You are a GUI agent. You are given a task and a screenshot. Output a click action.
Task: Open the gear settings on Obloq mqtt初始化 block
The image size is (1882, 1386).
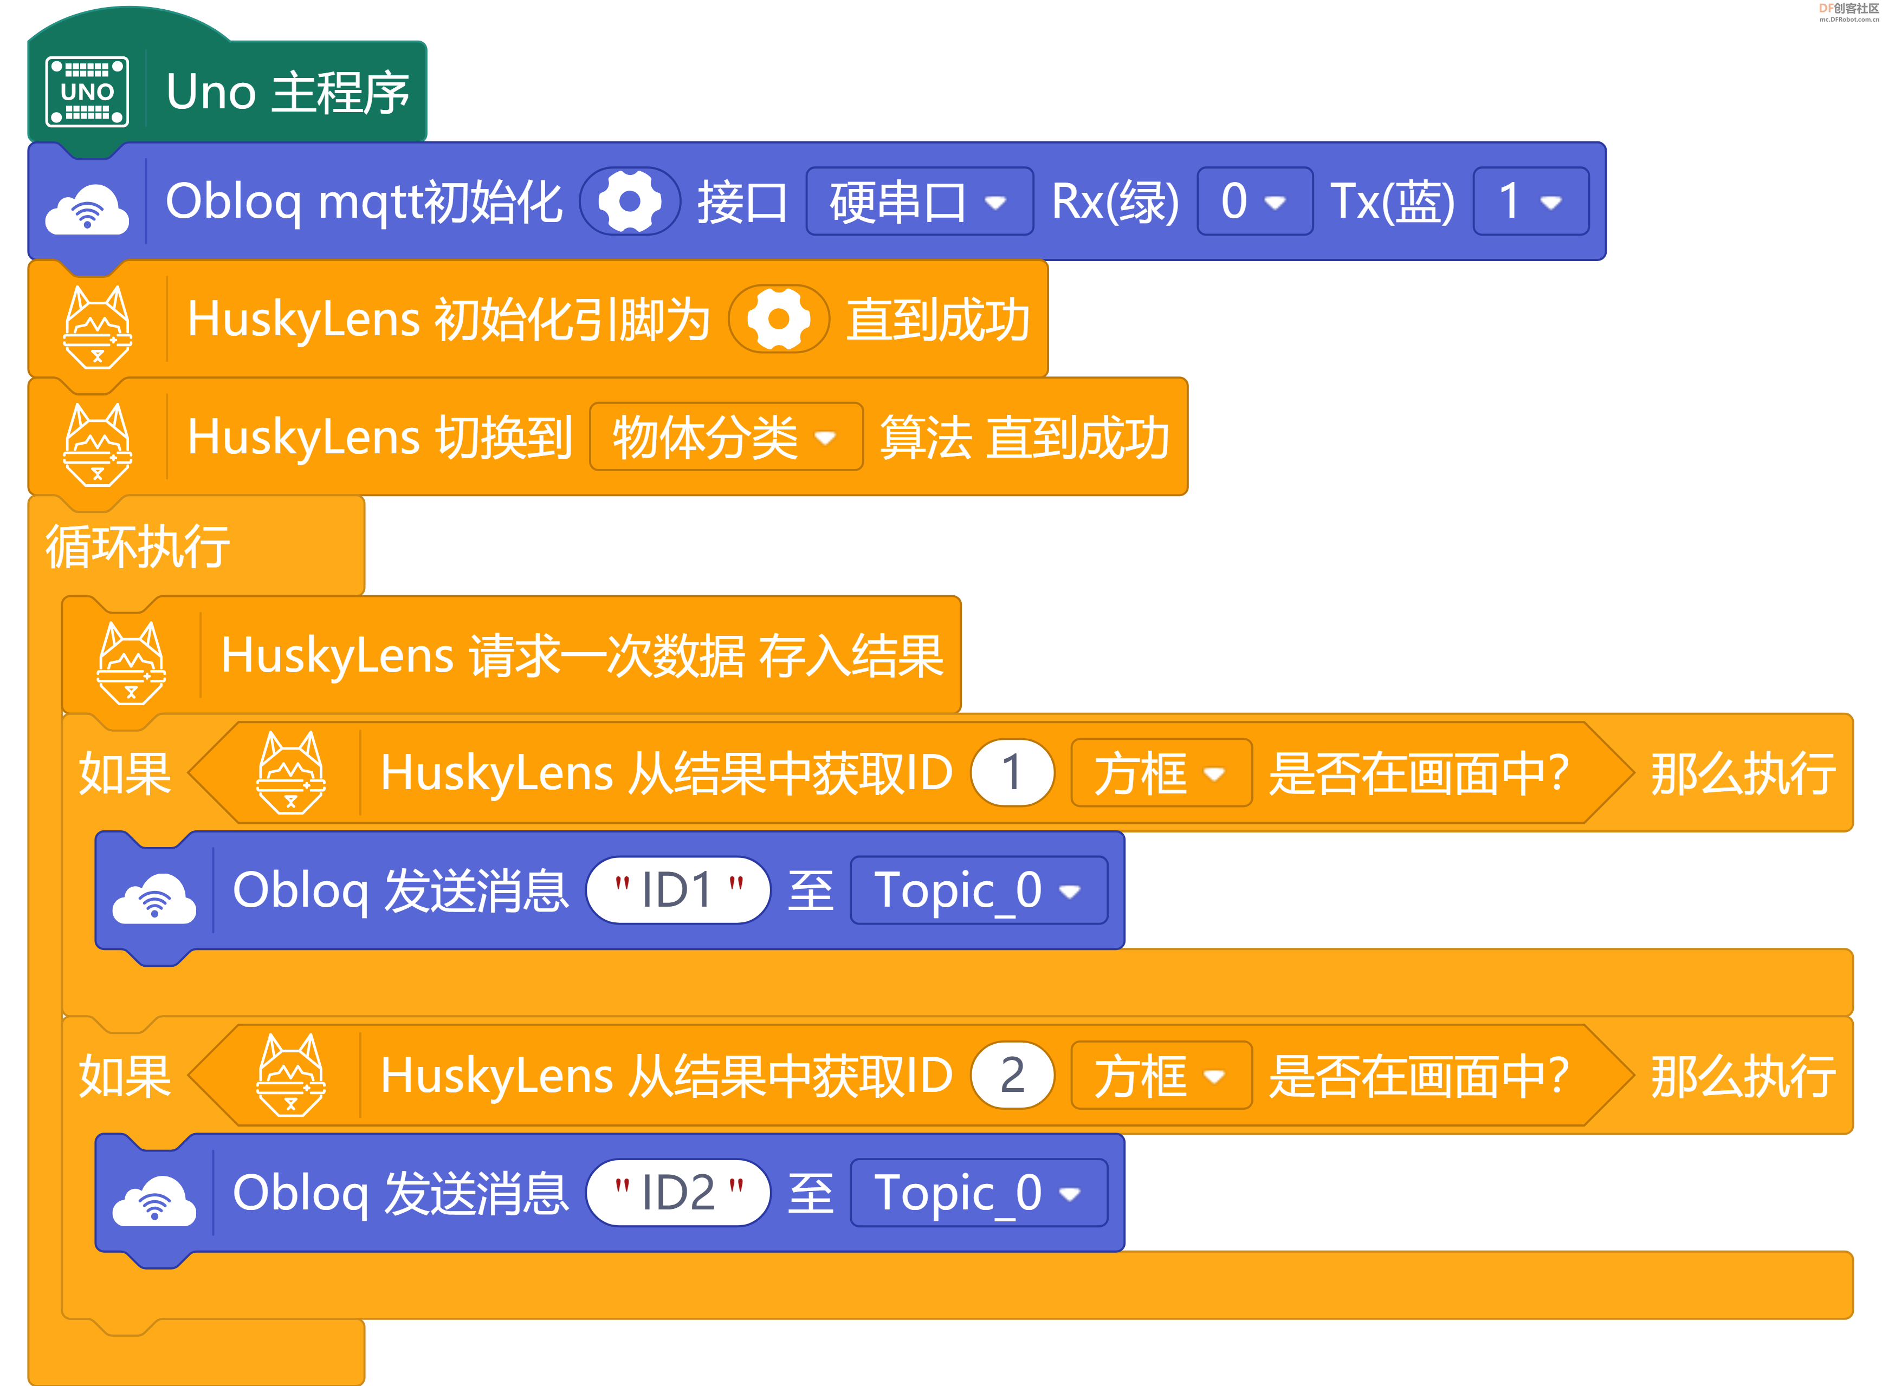coord(630,201)
